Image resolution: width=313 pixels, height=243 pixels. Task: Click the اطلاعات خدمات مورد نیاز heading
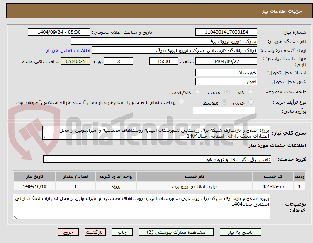[277, 145]
